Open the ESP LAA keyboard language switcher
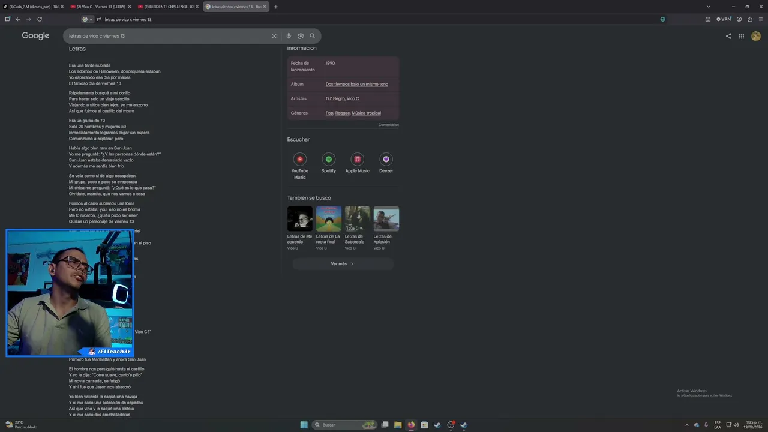The image size is (768, 432). click(718, 425)
